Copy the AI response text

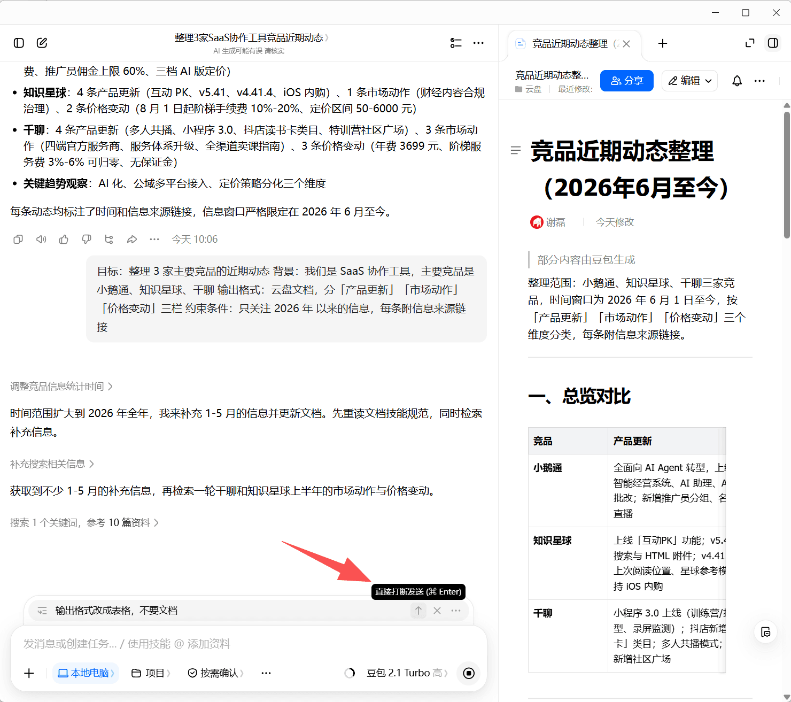(18, 240)
